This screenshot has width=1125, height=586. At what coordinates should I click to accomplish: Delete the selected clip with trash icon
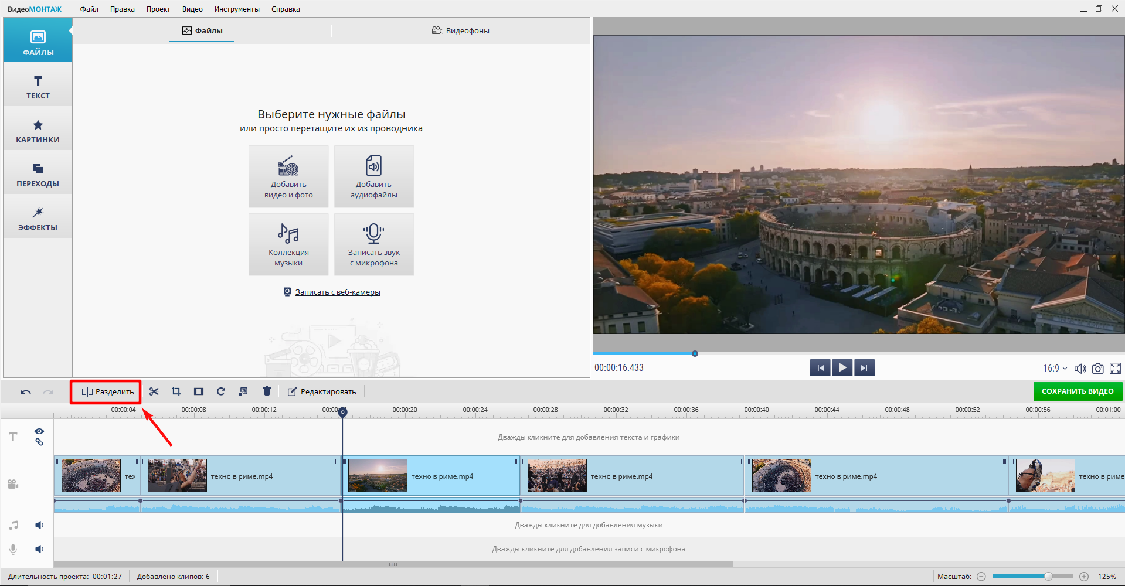pos(267,391)
